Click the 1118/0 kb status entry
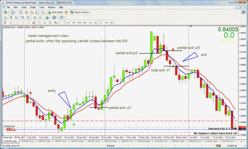248x149 pixels. point(232,146)
